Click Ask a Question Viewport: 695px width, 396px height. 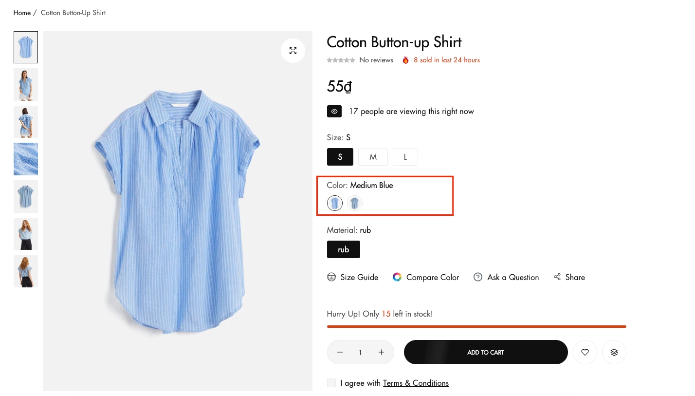pyautogui.click(x=506, y=277)
